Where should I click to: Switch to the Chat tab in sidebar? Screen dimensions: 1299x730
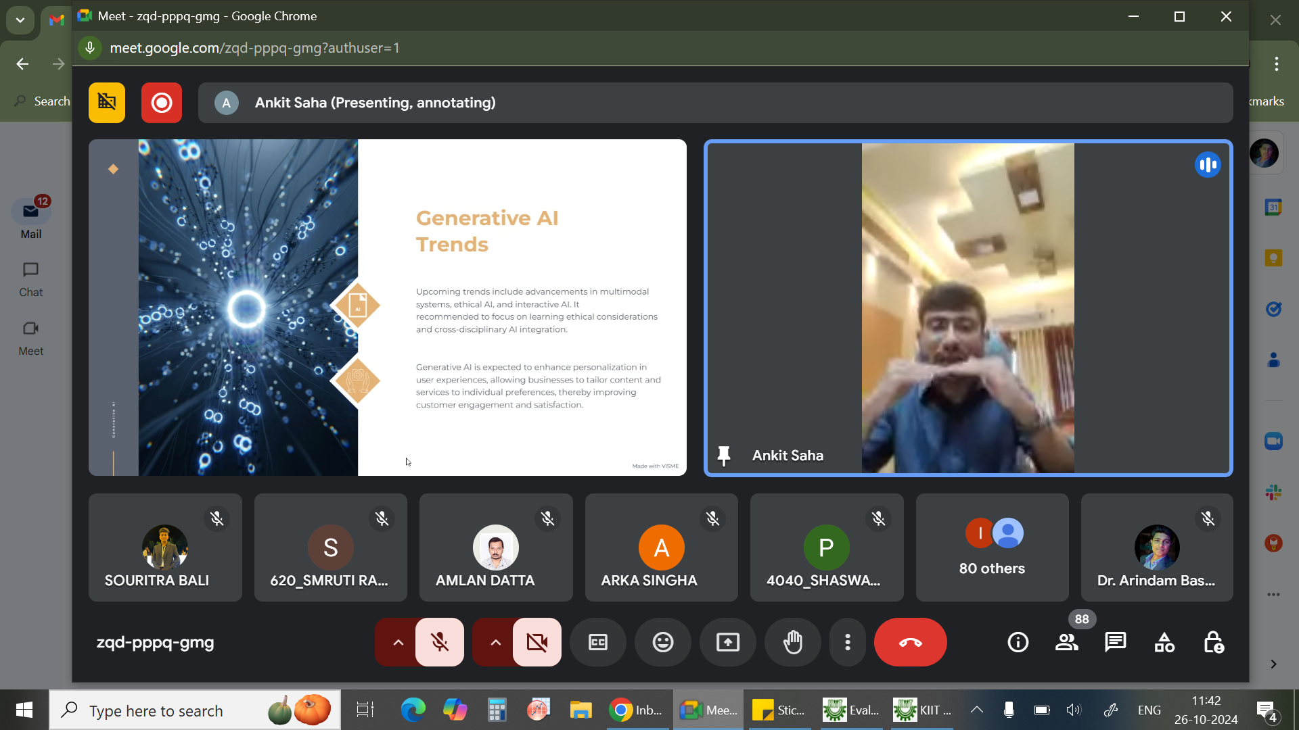click(30, 280)
